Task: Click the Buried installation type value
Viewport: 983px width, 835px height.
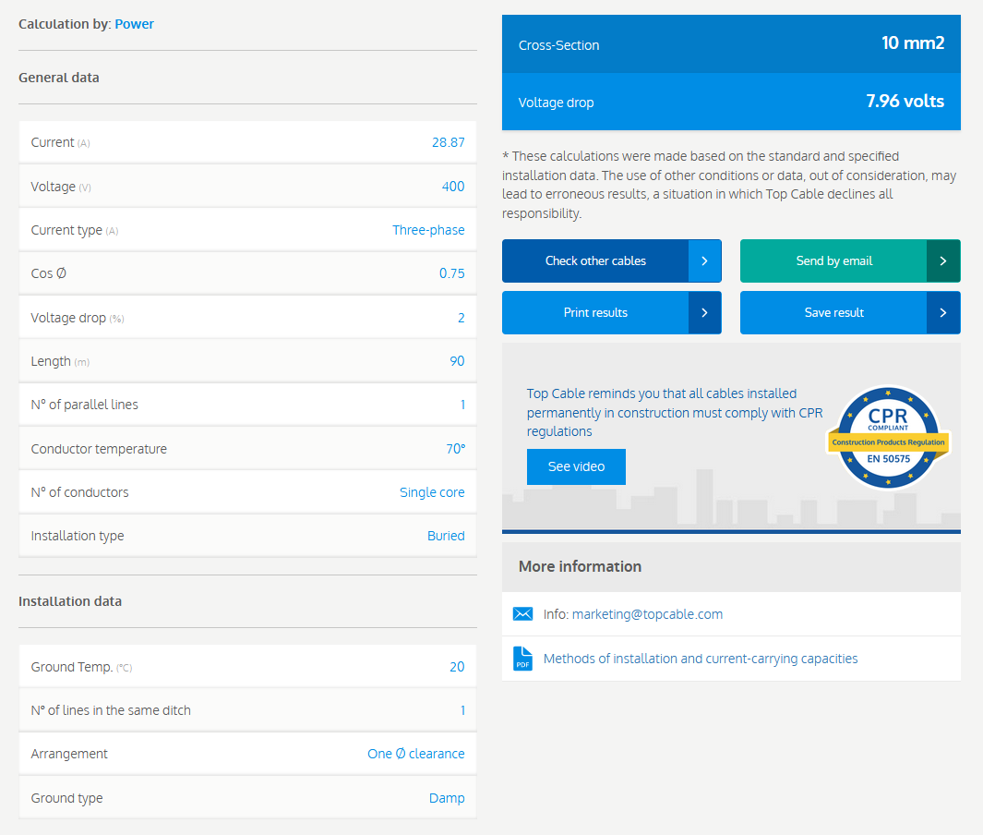Action: (x=446, y=536)
